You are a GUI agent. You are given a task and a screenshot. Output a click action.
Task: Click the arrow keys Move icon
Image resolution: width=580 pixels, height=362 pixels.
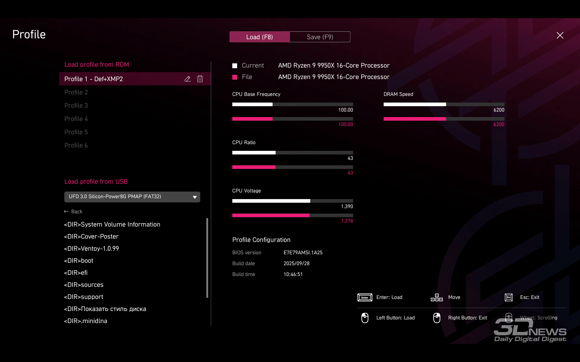pos(437,297)
